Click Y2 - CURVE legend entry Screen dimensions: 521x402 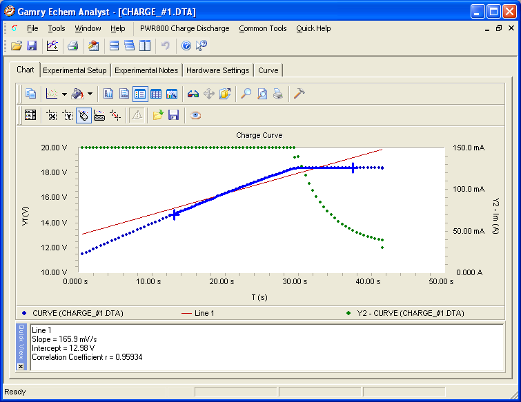click(405, 313)
